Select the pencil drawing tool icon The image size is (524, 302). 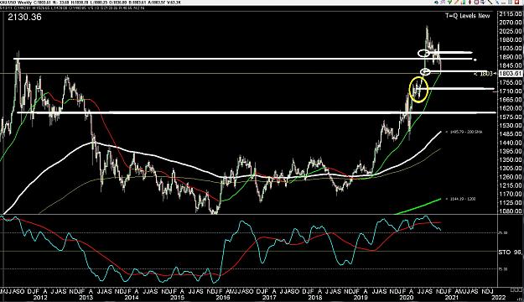(456, 2)
